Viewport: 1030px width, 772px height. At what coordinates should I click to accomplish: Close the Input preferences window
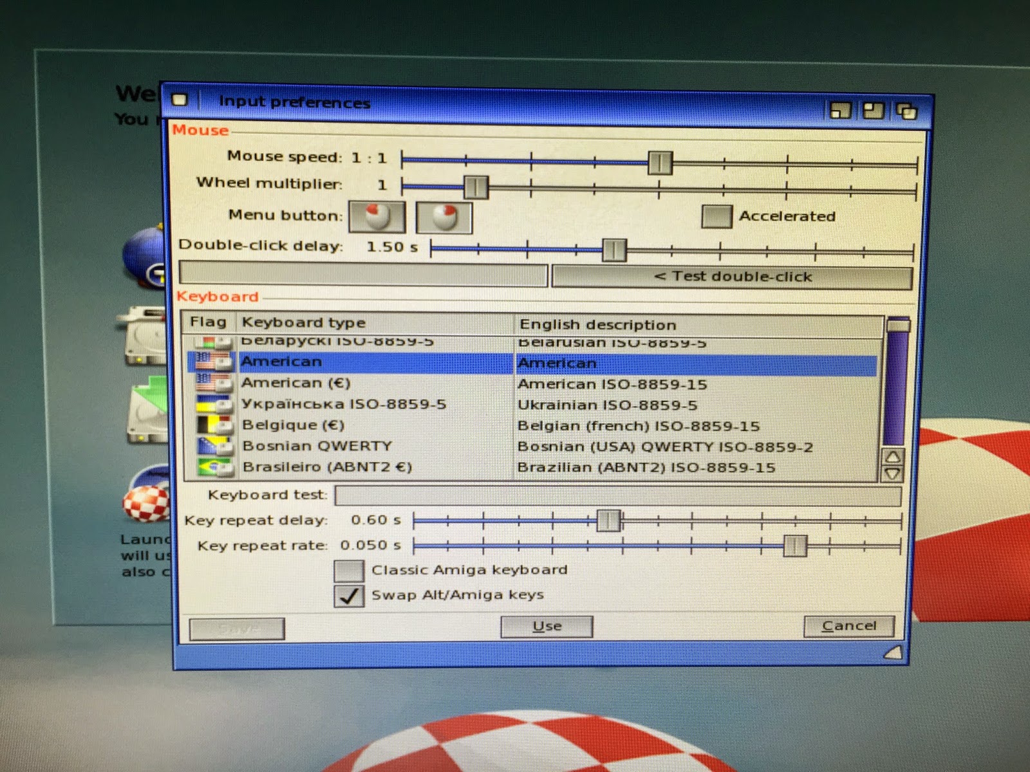coord(180,100)
